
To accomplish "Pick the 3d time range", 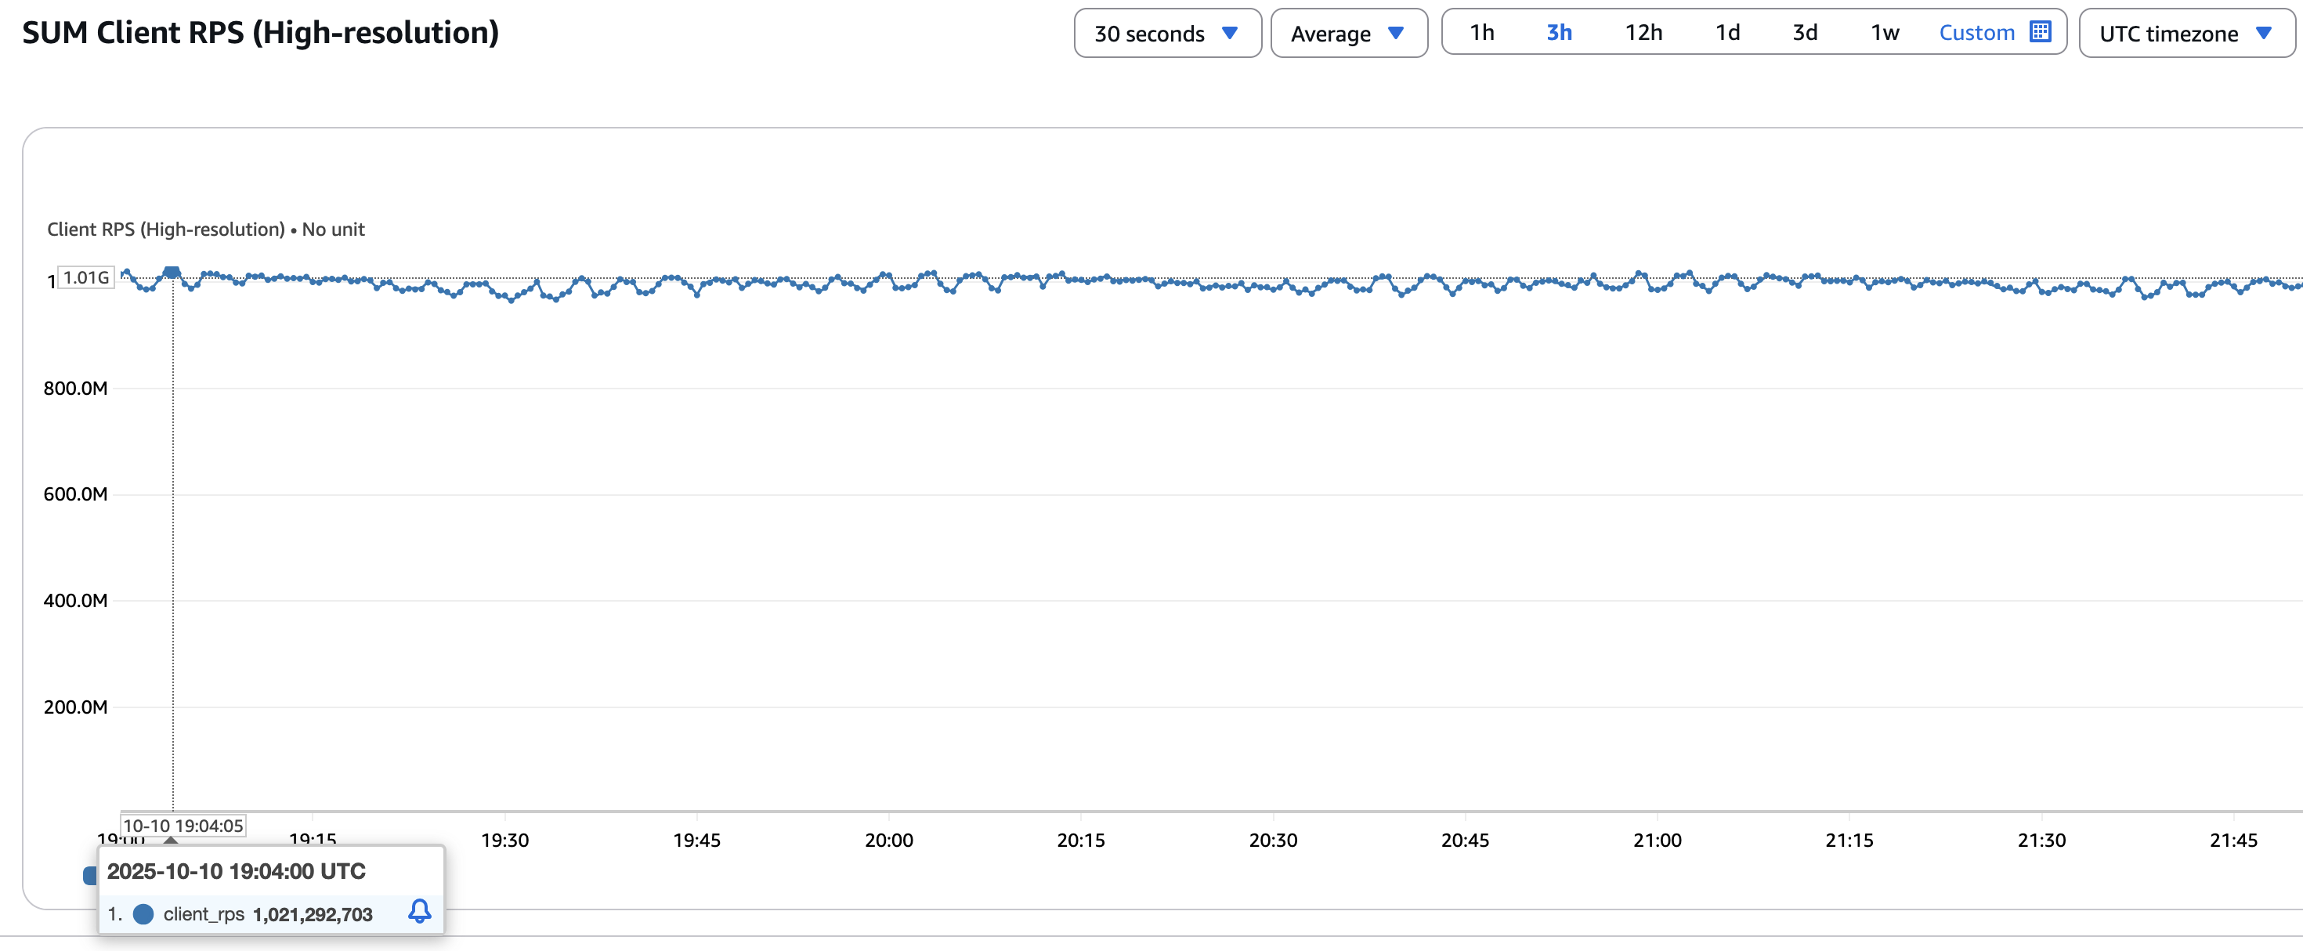I will pos(1804,33).
